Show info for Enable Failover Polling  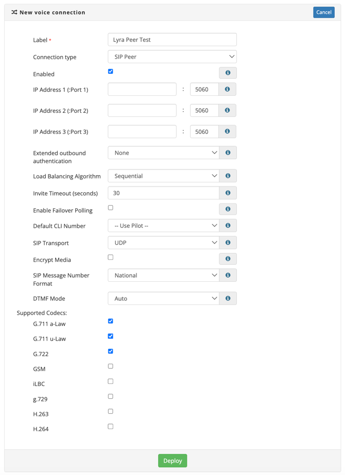228,209
